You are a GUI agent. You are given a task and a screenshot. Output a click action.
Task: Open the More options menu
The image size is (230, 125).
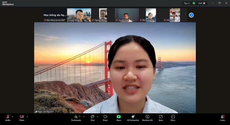tap(173, 117)
